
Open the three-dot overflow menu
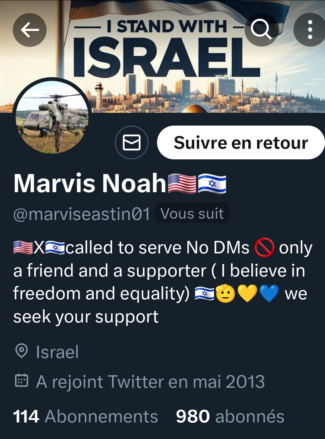click(x=310, y=30)
